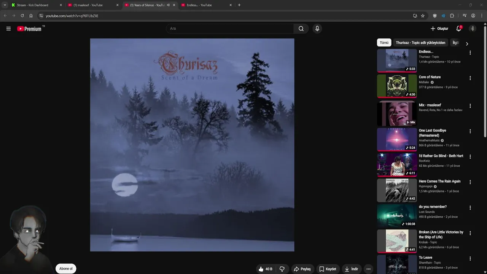Reload the page in browser toolbar

tap(22, 16)
